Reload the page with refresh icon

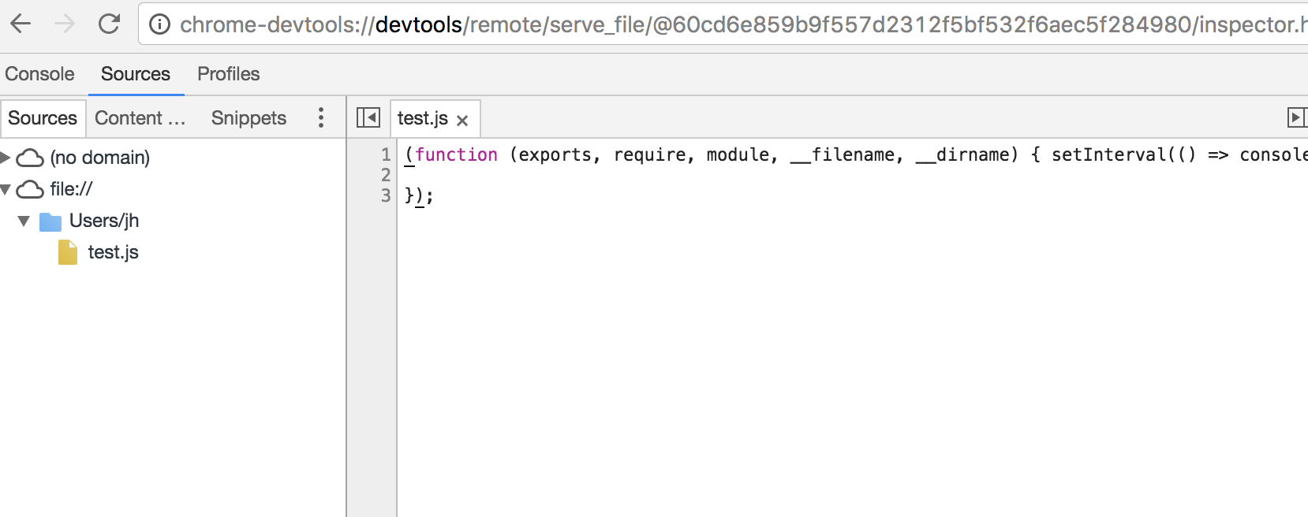tap(109, 24)
